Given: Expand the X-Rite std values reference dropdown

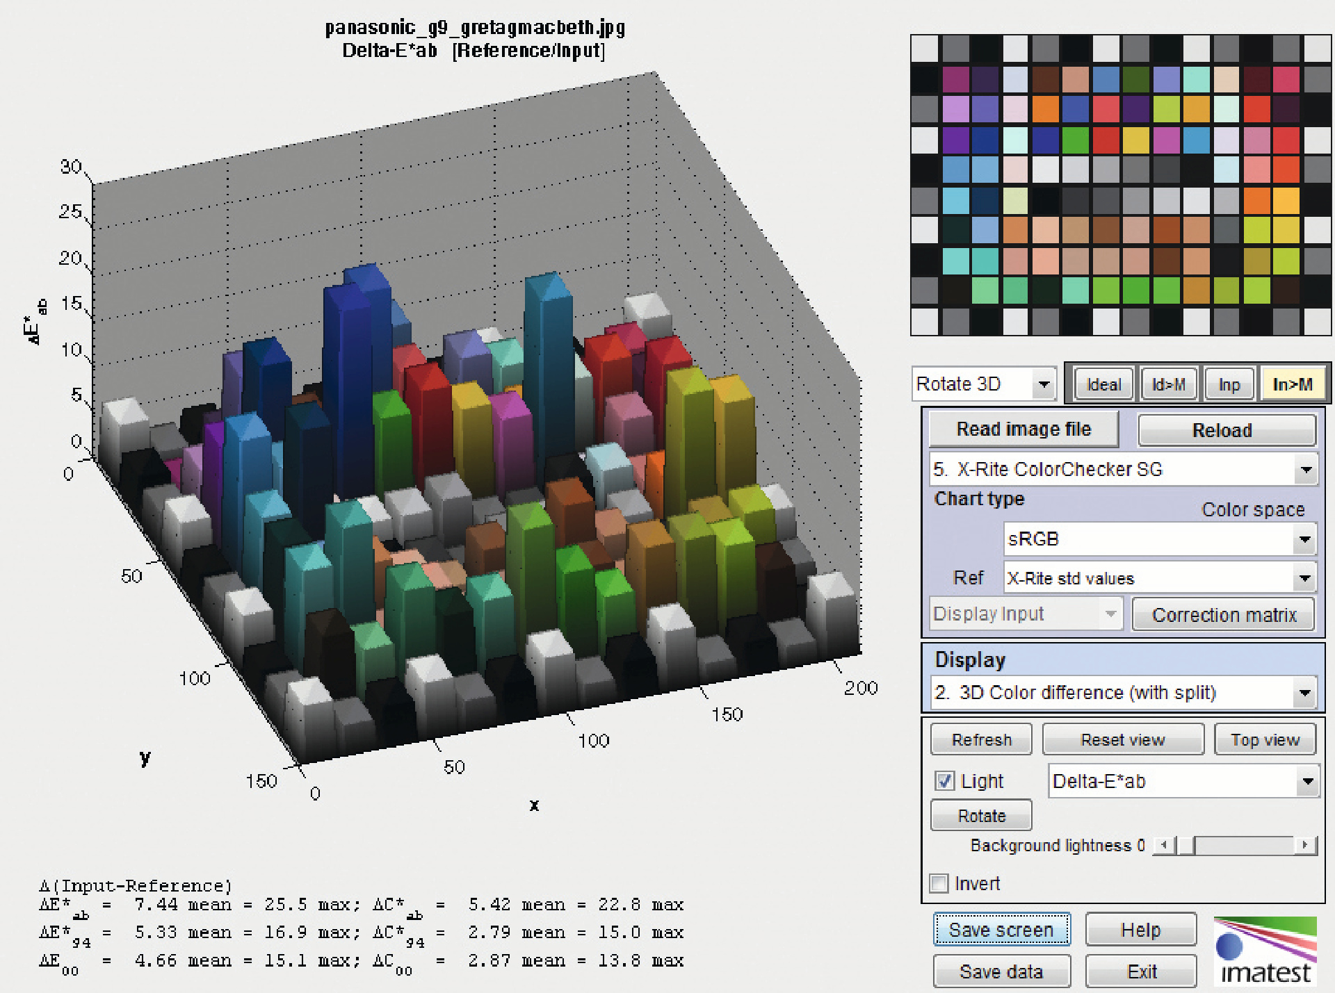Looking at the screenshot, I should [1160, 578].
